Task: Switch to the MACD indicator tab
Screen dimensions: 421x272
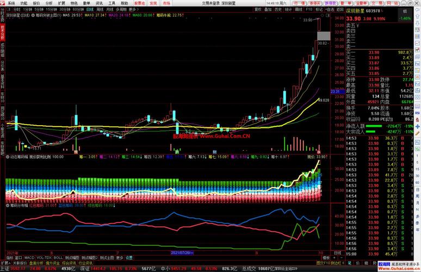Action: (29, 258)
